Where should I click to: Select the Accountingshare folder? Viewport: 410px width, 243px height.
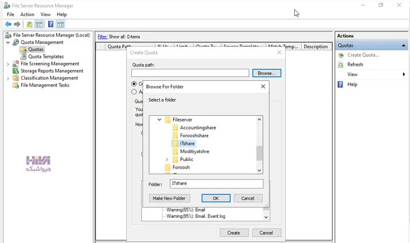click(198, 128)
